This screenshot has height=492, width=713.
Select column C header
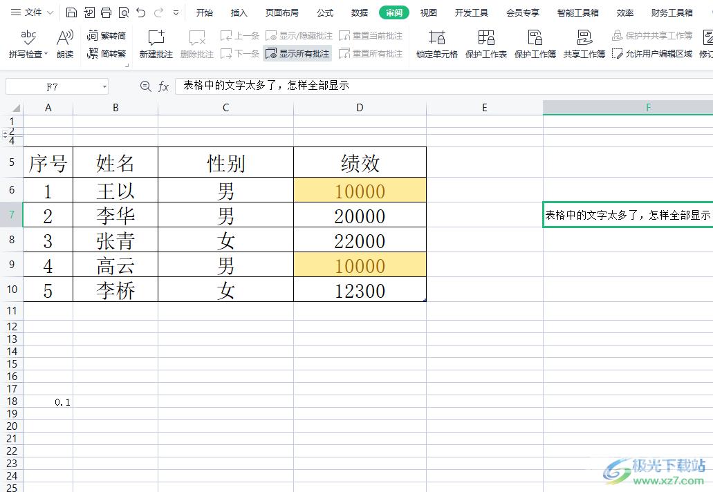225,108
